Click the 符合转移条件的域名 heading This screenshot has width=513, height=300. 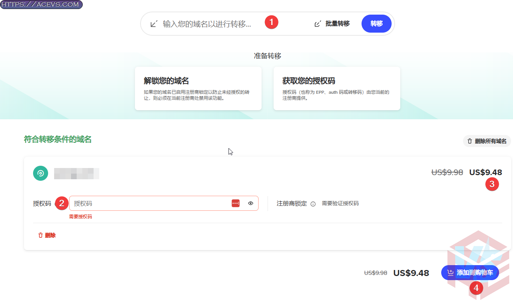(58, 139)
